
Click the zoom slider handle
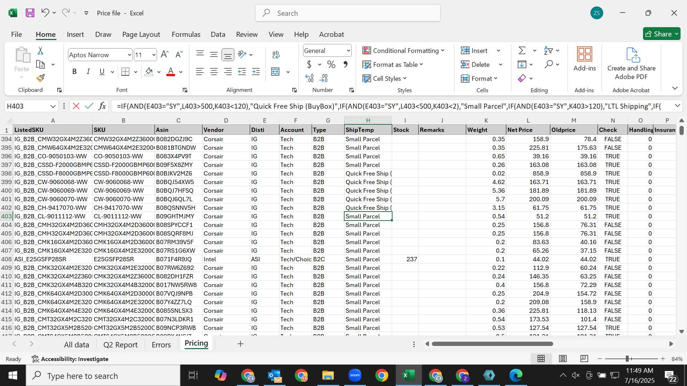[x=627, y=358]
